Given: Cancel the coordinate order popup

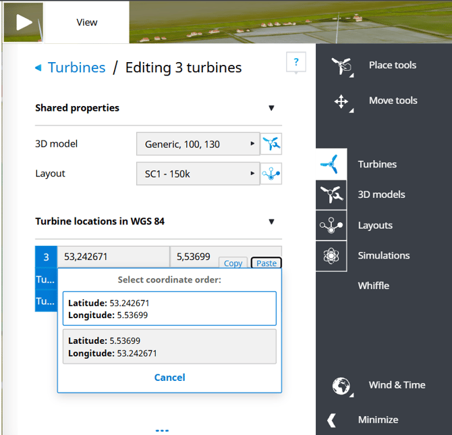Looking at the screenshot, I should click(x=169, y=378).
